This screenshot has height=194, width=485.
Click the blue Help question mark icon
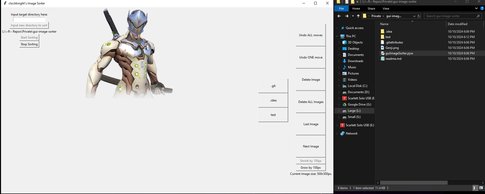point(482,8)
